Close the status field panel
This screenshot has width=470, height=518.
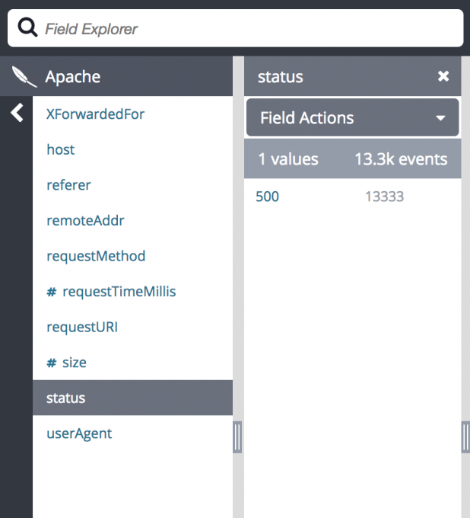point(443,76)
